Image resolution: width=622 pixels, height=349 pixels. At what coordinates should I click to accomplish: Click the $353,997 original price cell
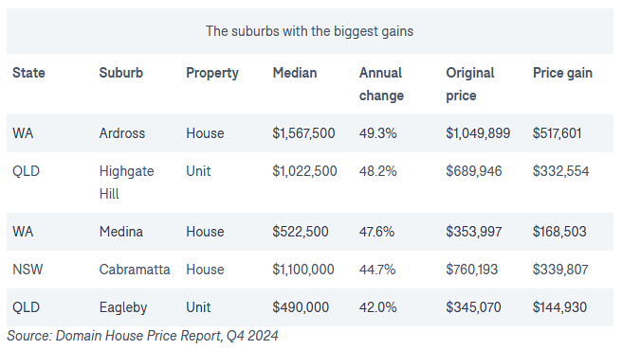(474, 232)
